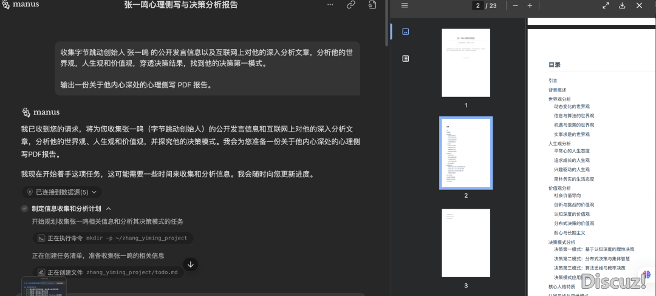Screen dimensions: 656x296
Task: Download the PDF report
Action: point(622,5)
